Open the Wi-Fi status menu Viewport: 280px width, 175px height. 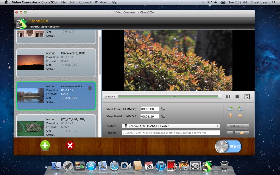coord(209,2)
